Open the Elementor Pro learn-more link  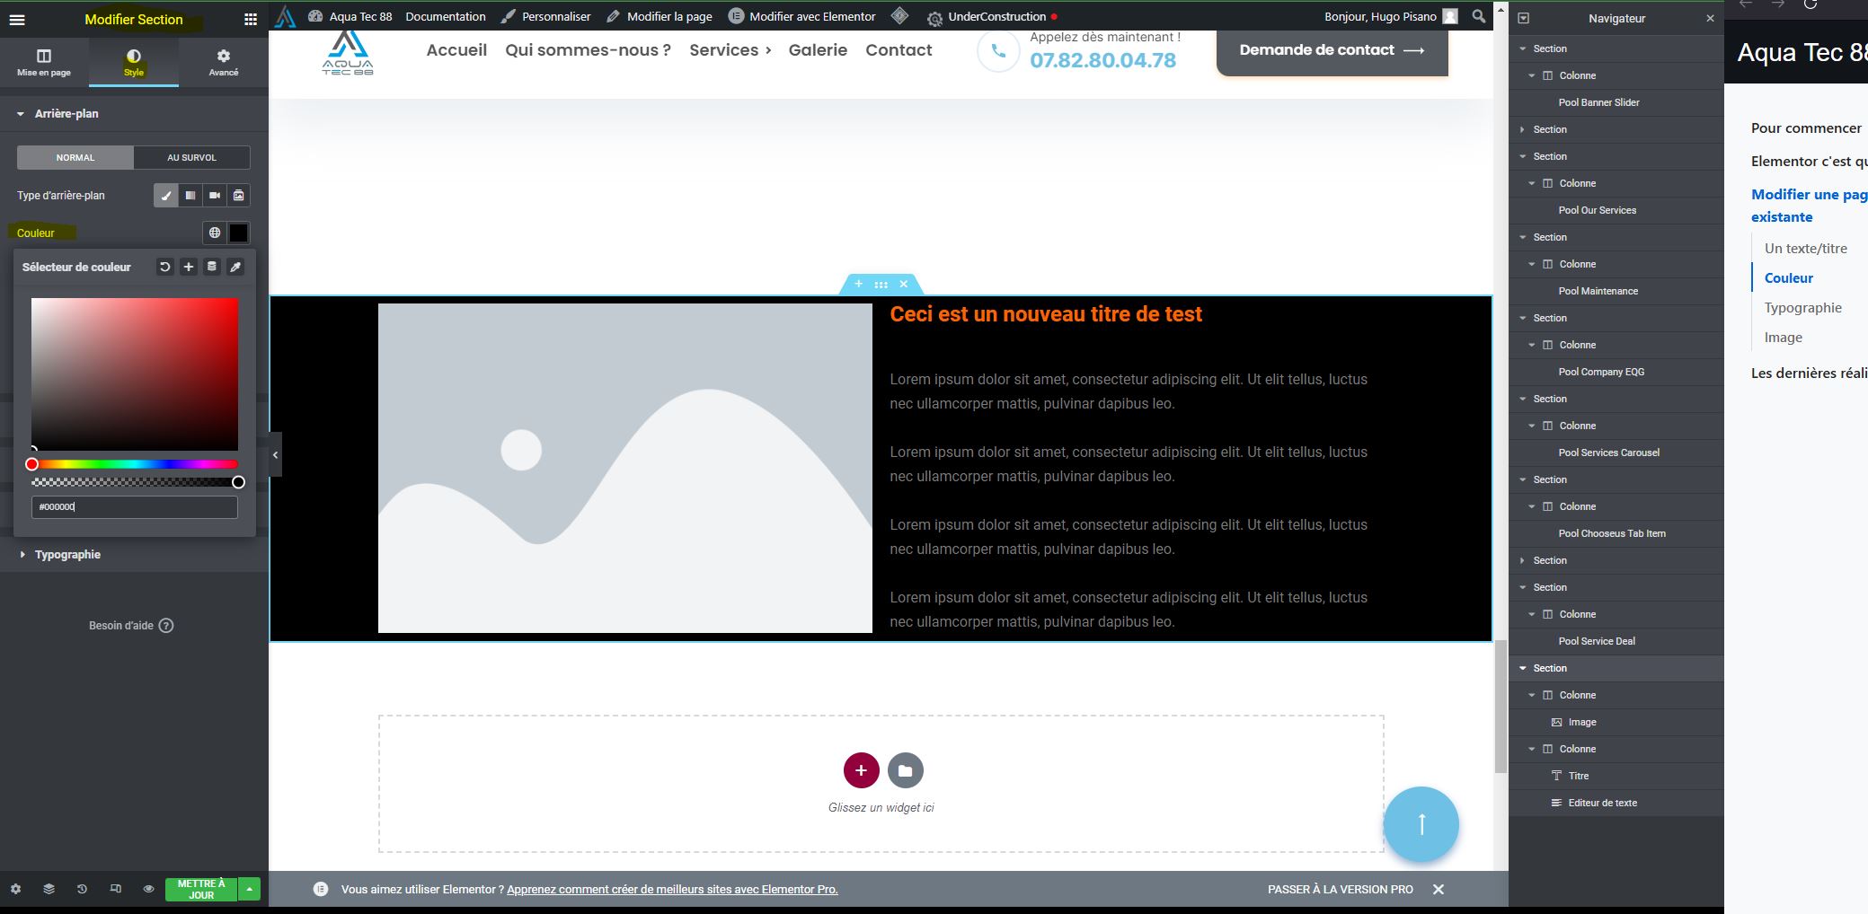[672, 890]
